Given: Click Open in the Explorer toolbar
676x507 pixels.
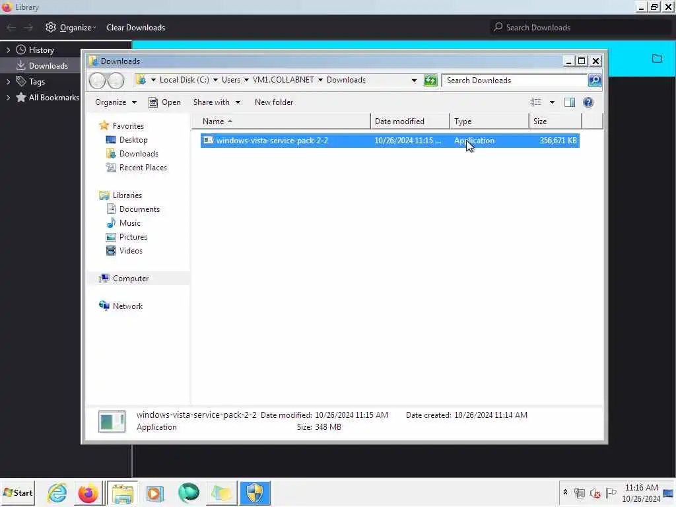Looking at the screenshot, I should click(x=164, y=102).
